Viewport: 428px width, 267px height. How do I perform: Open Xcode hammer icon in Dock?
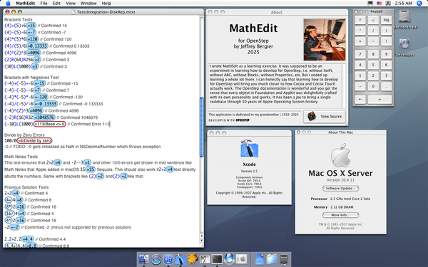point(180,259)
